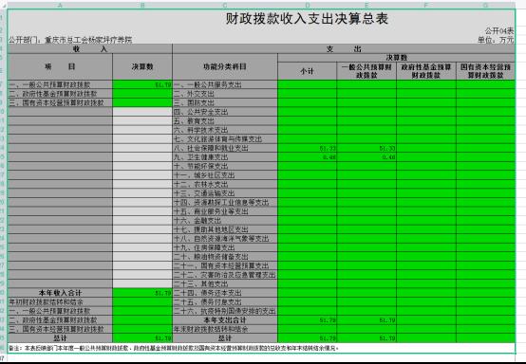Select the title cell 财政拨款收入支出决算总表
This screenshot has height=364, width=526.
[x=307, y=18]
